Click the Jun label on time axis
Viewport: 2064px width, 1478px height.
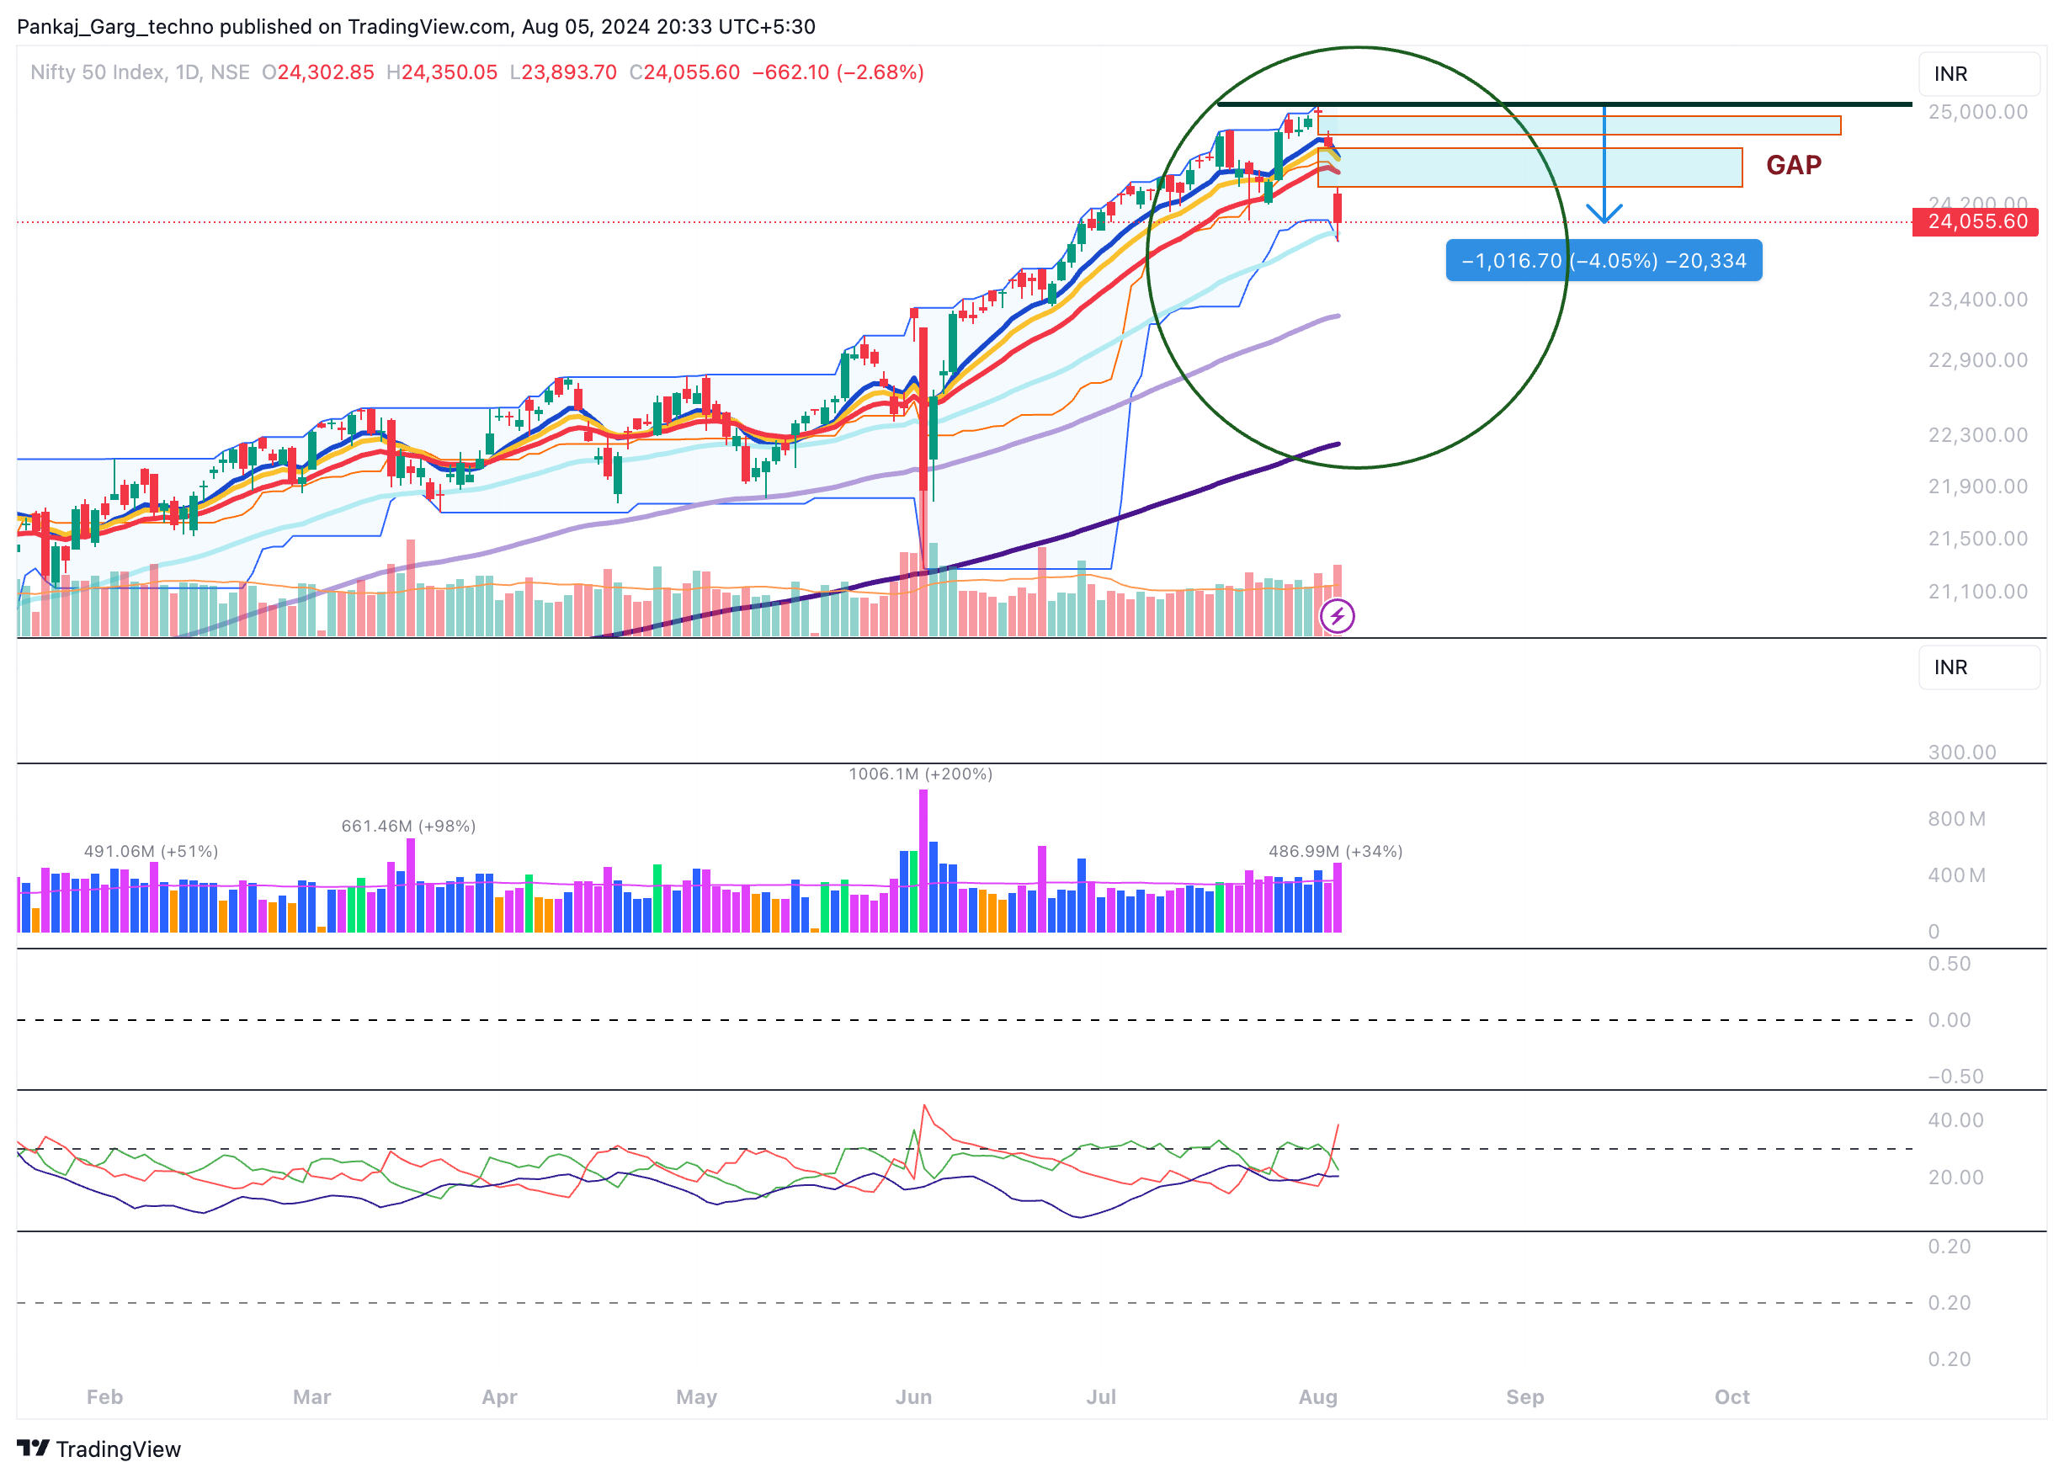pos(912,1396)
